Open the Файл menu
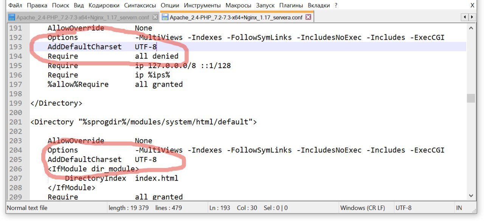The image size is (484, 221). coord(15,5)
